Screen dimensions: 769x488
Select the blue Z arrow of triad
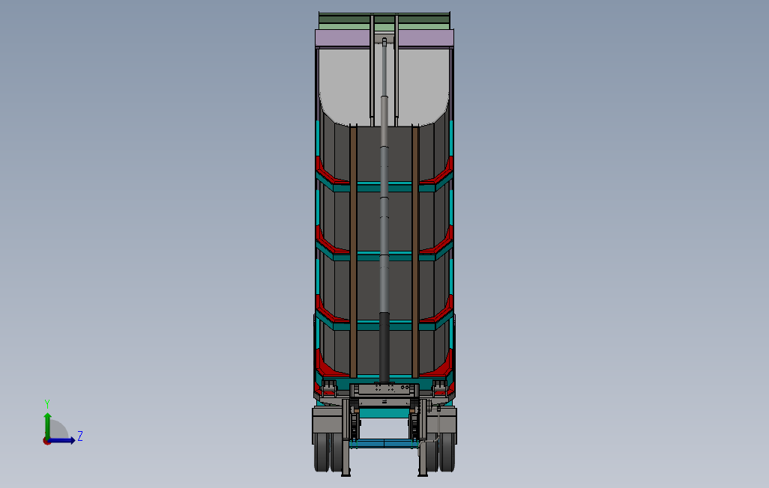pos(63,441)
